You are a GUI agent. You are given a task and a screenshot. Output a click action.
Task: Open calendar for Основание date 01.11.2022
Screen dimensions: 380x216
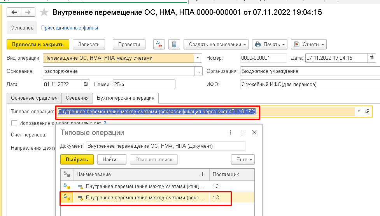86,84
